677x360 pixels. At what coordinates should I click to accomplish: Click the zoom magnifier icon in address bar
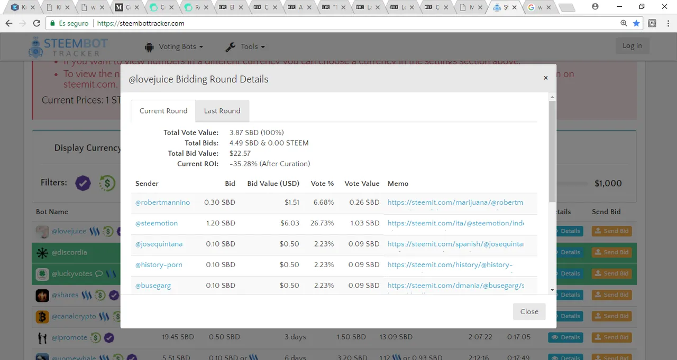[x=624, y=23]
